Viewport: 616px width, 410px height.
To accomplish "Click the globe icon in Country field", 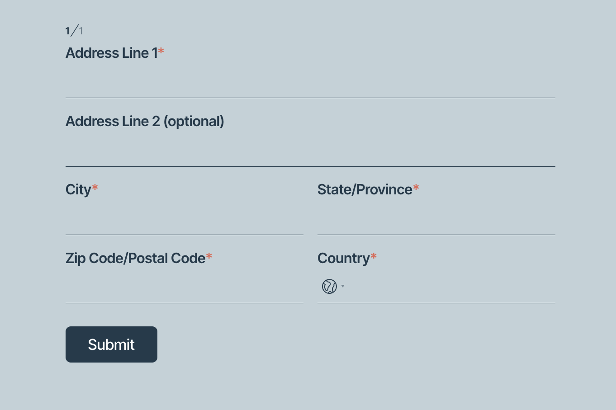I will click(329, 286).
